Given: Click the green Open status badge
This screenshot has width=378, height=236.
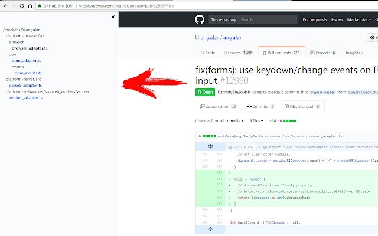Looking at the screenshot, I should point(205,92).
